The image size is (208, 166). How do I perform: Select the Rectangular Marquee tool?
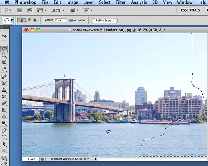point(4,42)
